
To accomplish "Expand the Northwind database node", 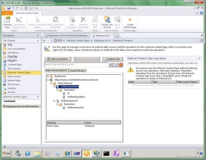I will [x=48, y=76].
